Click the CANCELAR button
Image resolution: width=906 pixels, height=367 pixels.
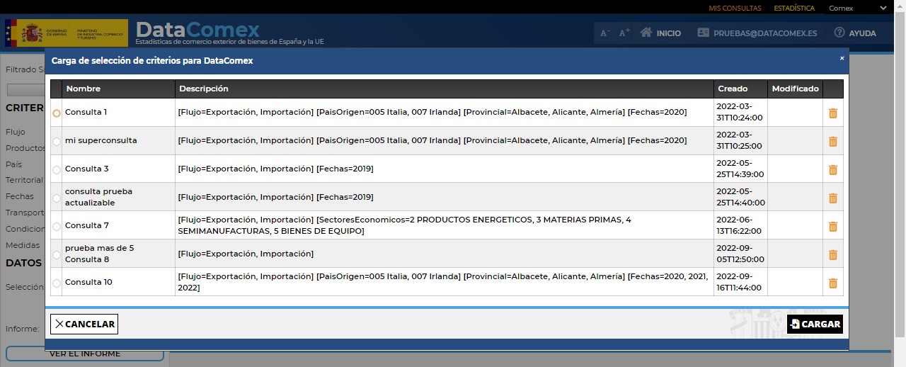pyautogui.click(x=84, y=324)
